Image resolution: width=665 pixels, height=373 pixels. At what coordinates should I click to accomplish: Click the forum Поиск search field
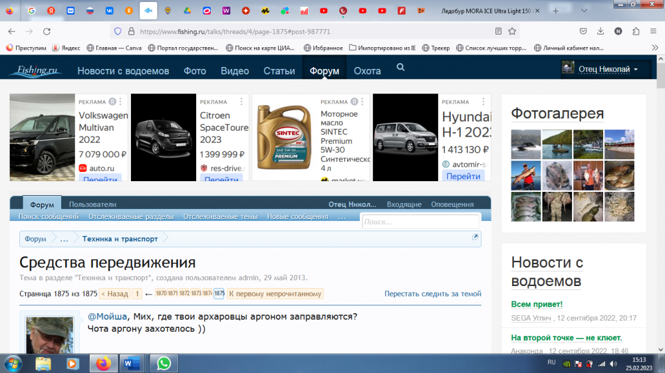click(420, 222)
